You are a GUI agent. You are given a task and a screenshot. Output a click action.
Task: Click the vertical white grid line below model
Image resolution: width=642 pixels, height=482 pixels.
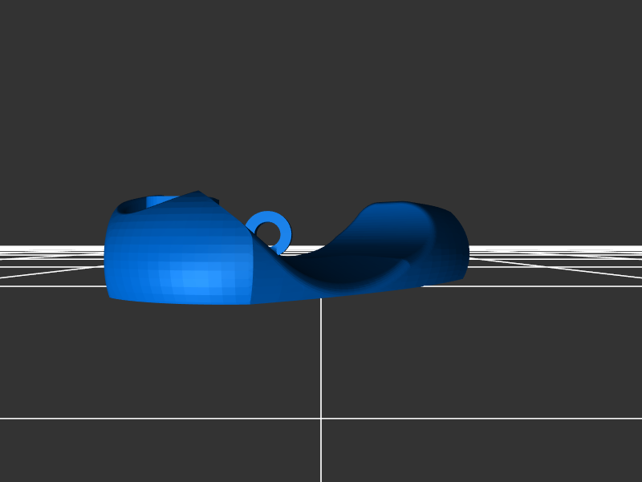(321, 369)
